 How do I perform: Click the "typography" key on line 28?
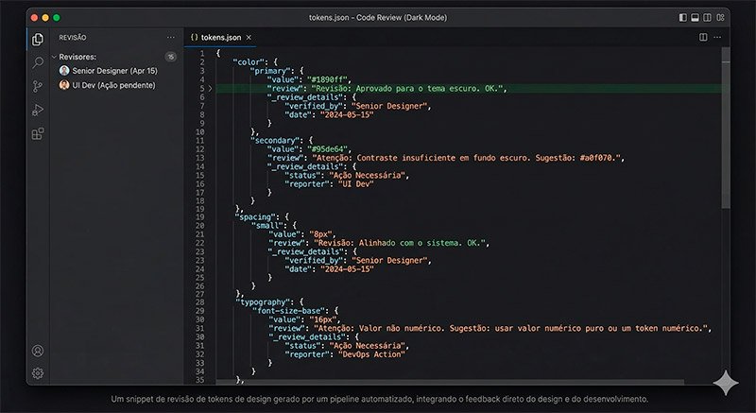click(263, 302)
